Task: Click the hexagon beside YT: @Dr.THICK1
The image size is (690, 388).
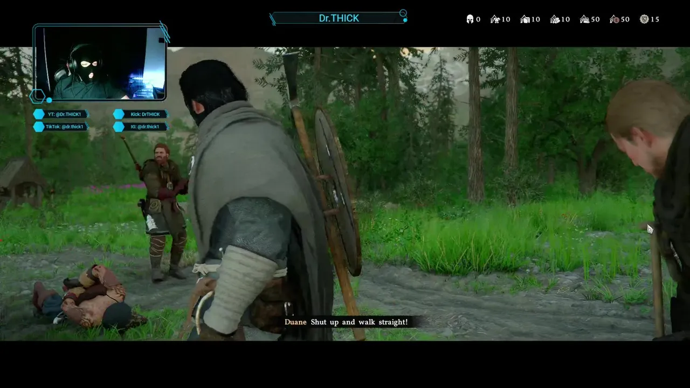Action: (39, 114)
